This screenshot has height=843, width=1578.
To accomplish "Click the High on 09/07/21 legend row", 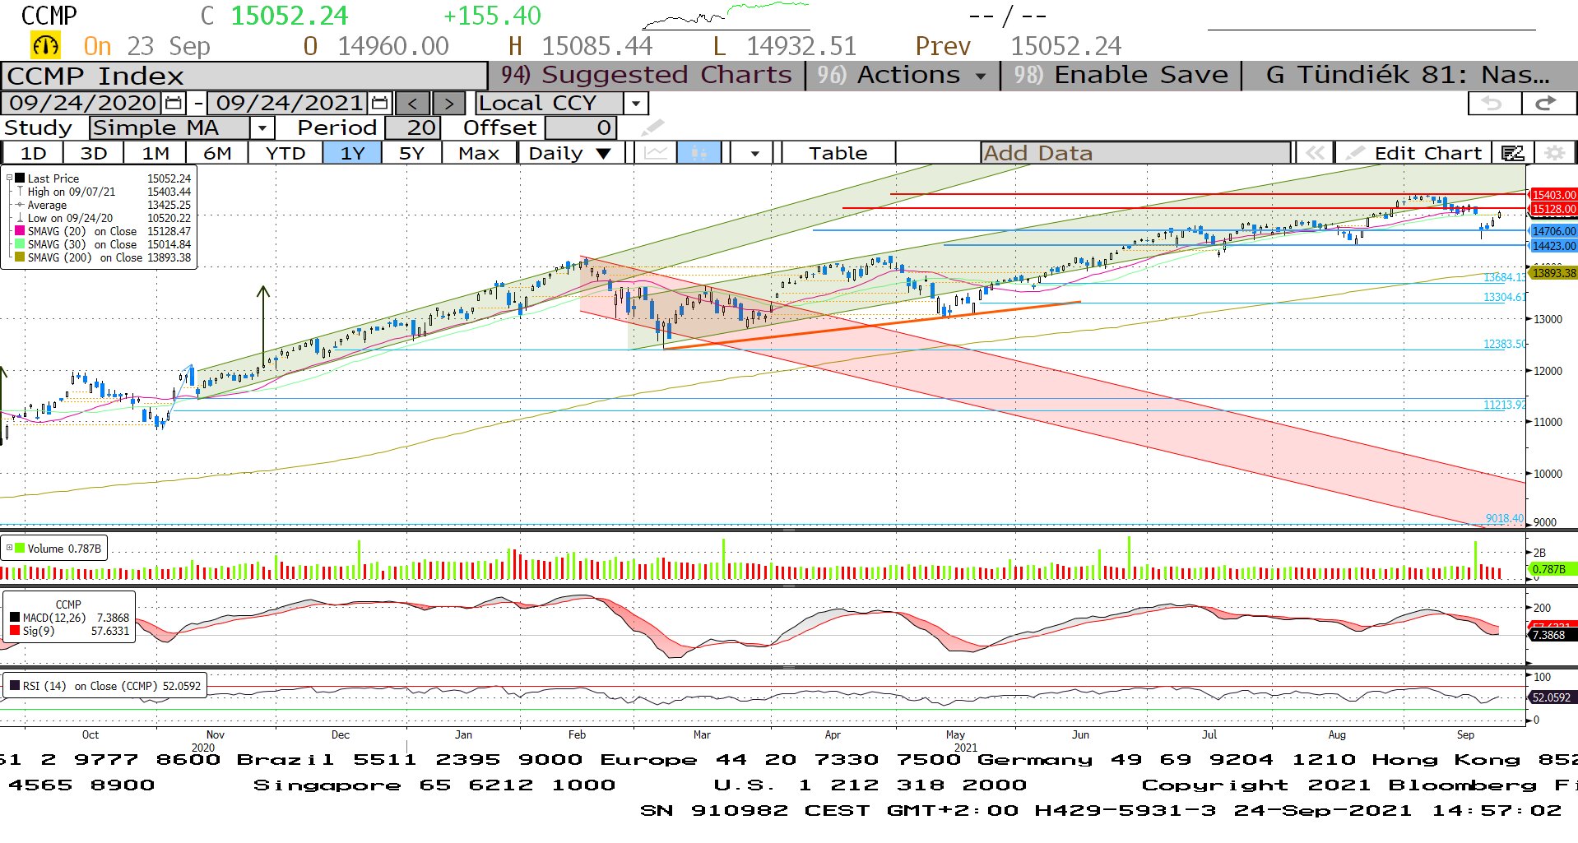I will [x=109, y=192].
